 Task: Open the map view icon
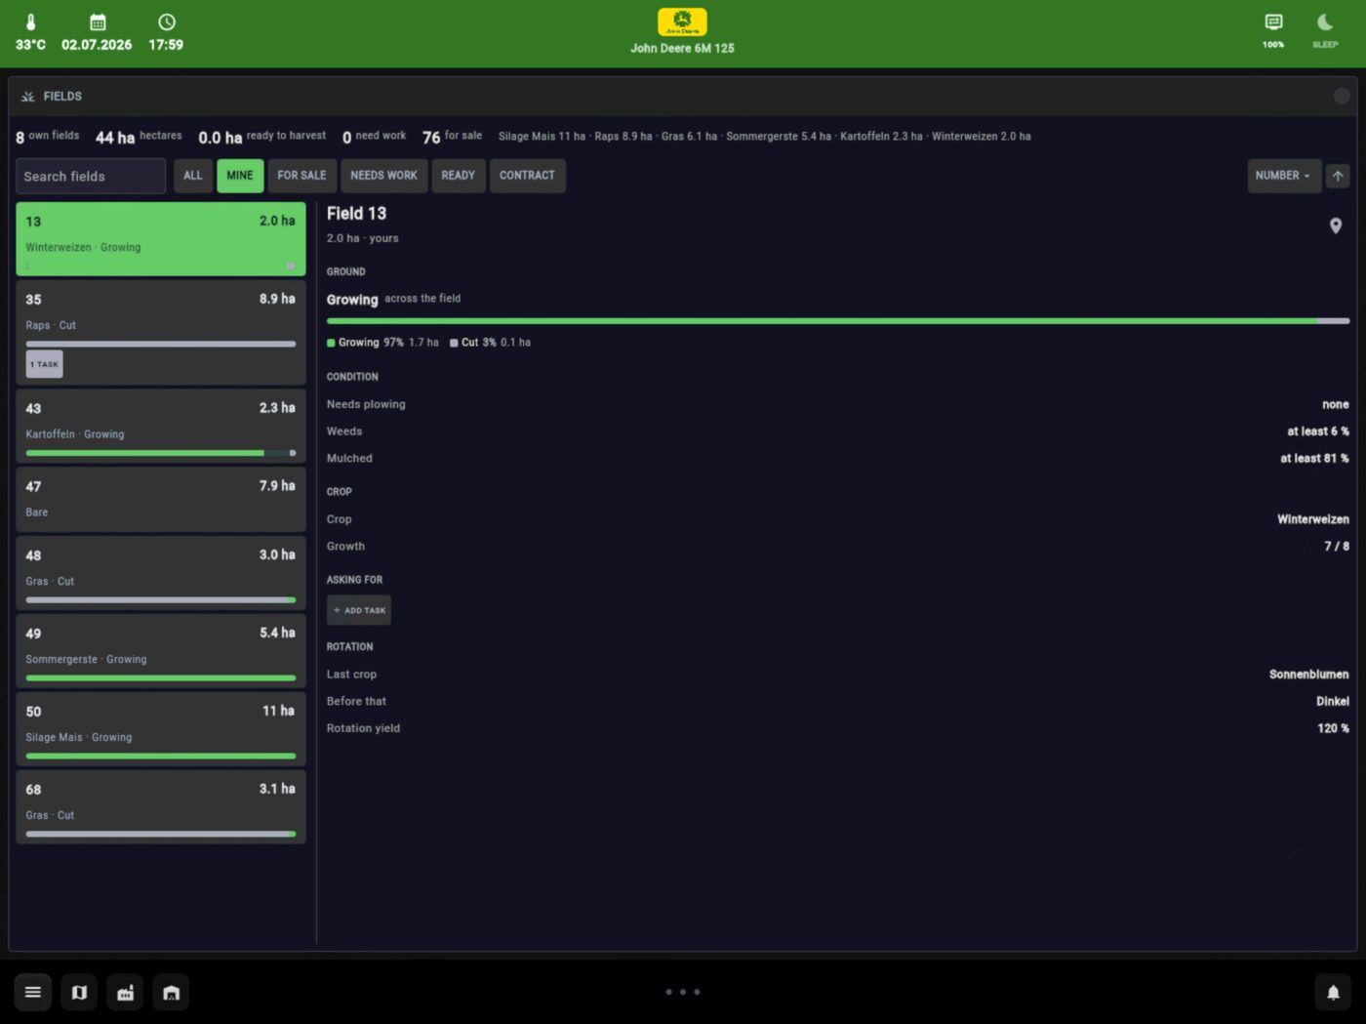[79, 993]
